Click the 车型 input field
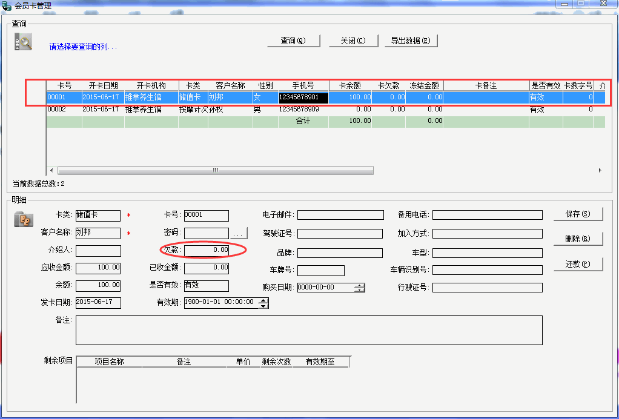This screenshot has width=619, height=419. 488,253
